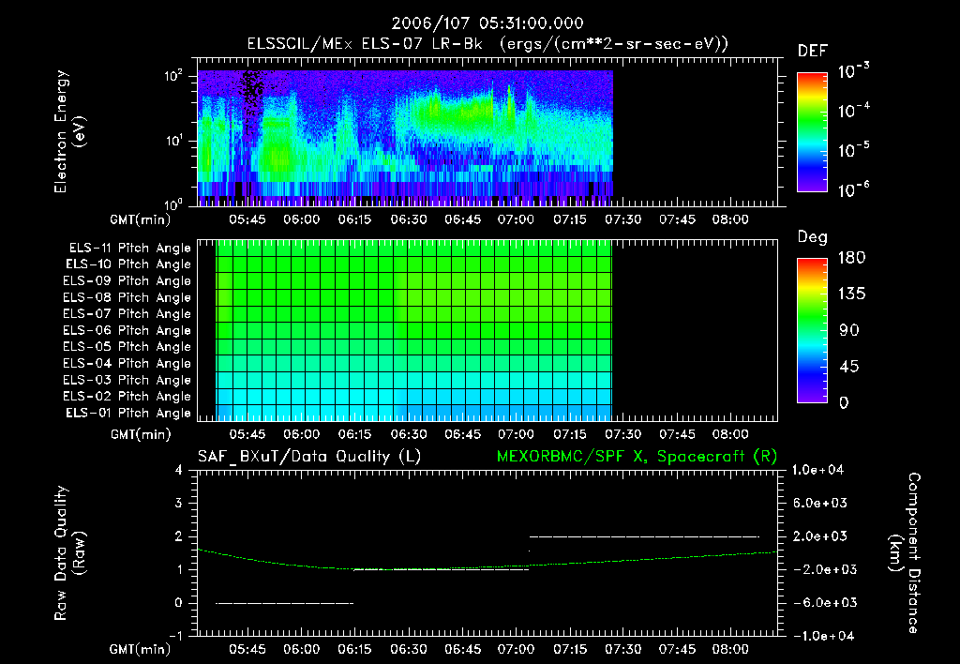Screen dimensions: 960x664
Task: Click the ELS-08 Pitch Angle row label
Action: (127, 297)
